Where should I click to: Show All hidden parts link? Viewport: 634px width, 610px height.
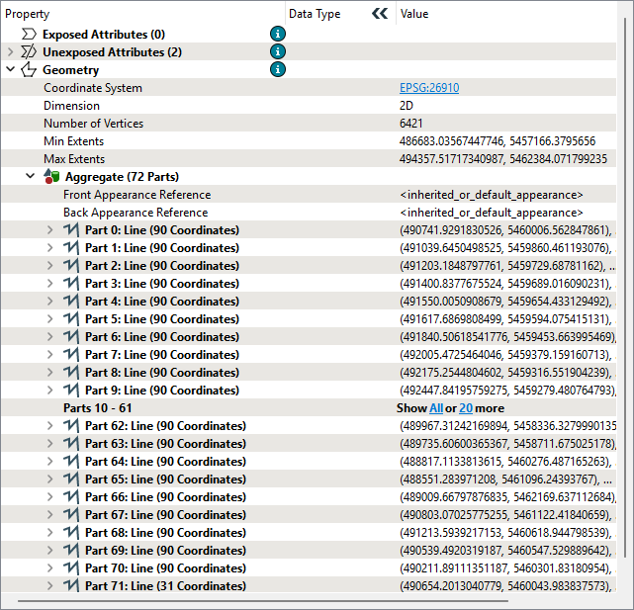(x=435, y=408)
